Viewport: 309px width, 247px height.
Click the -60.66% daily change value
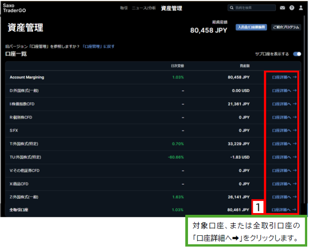[x=176, y=157]
